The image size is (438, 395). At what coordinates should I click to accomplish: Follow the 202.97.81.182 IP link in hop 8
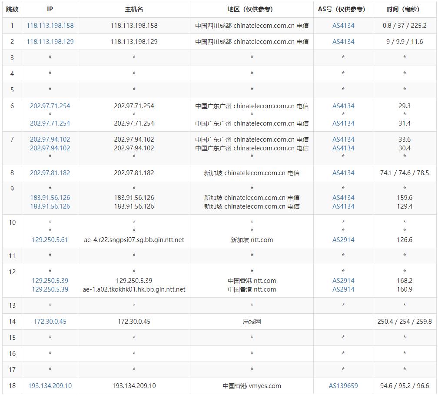coord(50,173)
